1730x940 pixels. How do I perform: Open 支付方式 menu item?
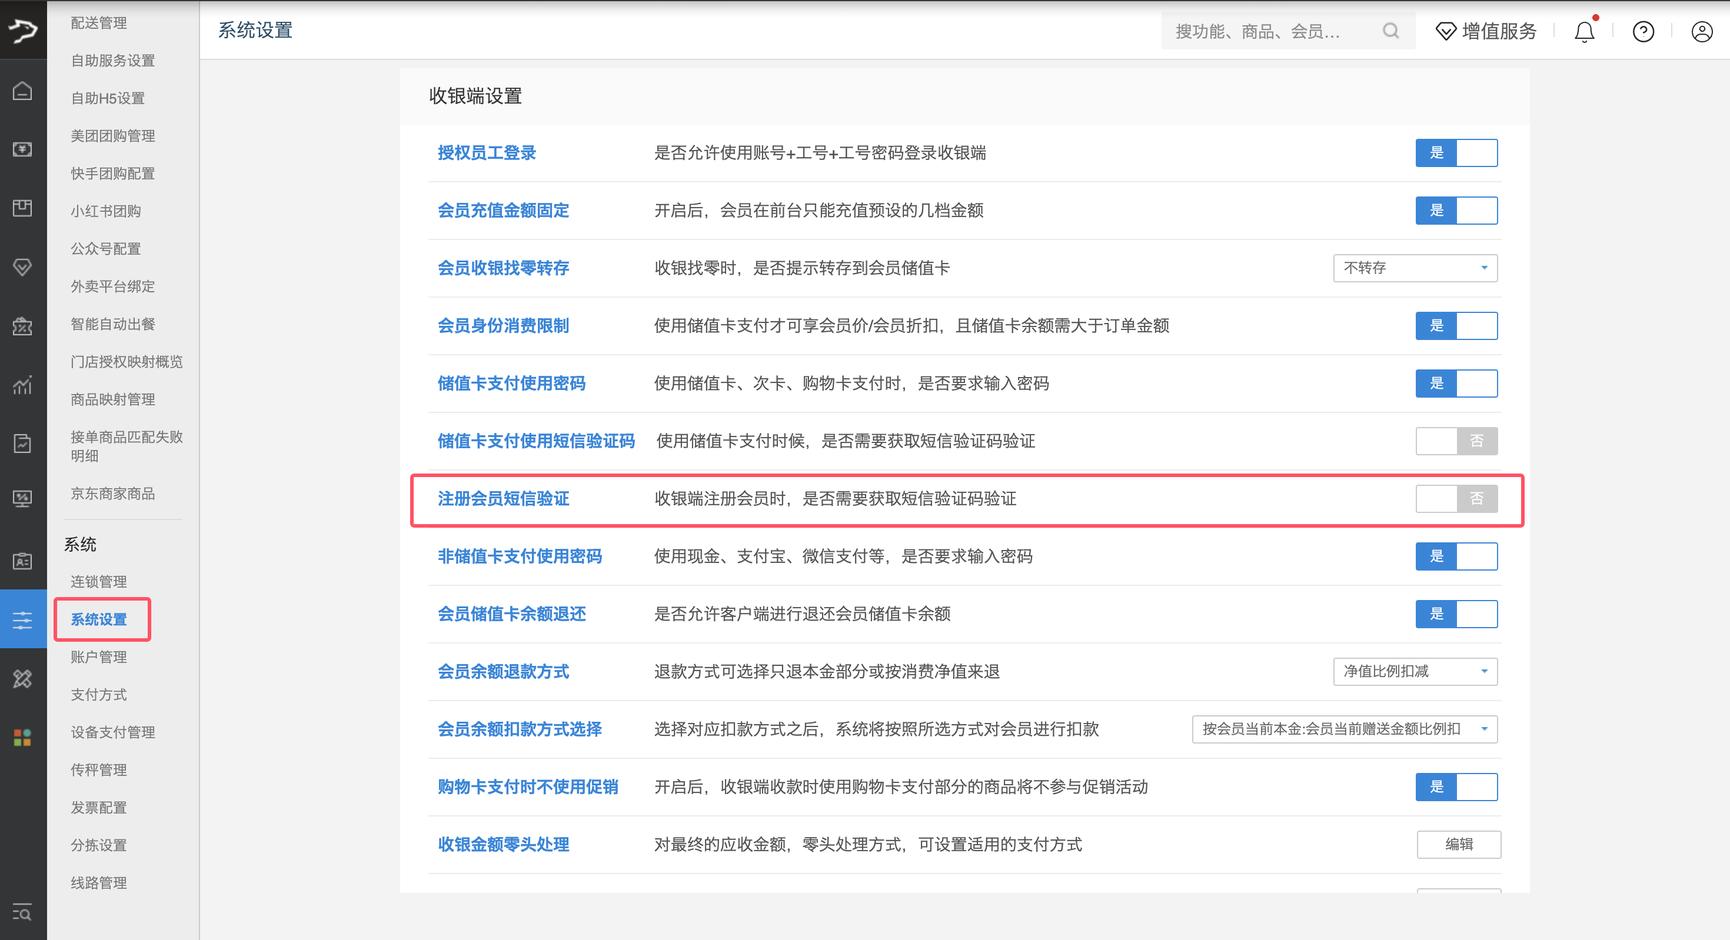point(99,694)
